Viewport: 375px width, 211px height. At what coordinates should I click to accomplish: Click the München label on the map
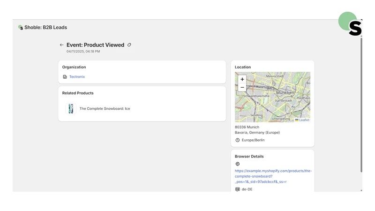pos(285,92)
